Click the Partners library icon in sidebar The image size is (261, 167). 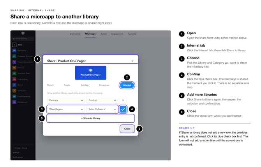(14, 68)
